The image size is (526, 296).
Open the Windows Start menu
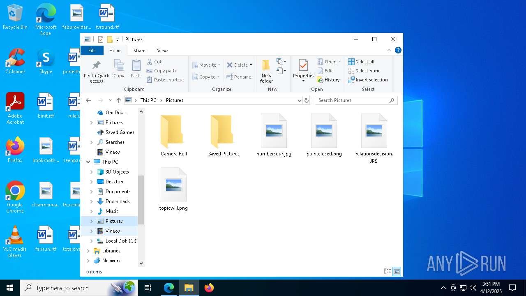(10, 288)
